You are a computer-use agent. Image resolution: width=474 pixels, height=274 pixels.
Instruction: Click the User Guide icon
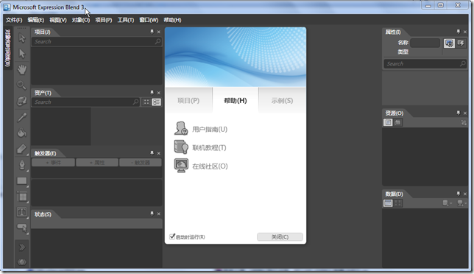click(181, 129)
